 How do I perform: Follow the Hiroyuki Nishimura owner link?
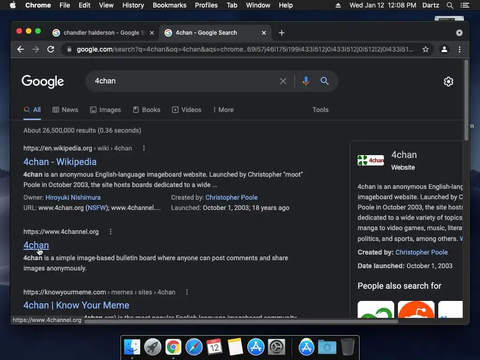73,197
